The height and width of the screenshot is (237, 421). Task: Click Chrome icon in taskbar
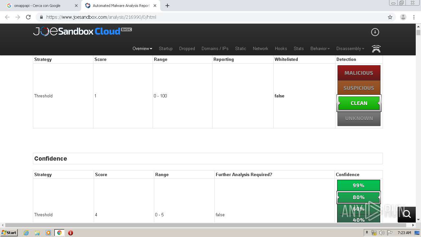coord(59,233)
